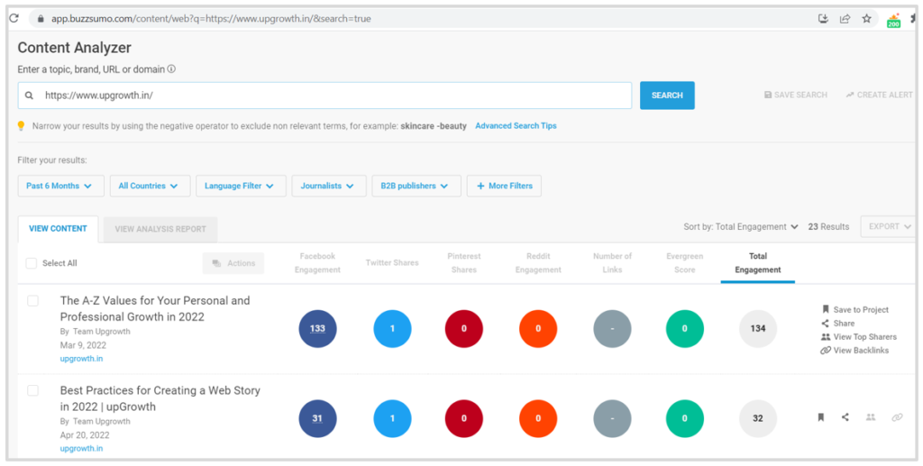
Task: Click the share icon in the Web Story row
Action: click(x=845, y=417)
